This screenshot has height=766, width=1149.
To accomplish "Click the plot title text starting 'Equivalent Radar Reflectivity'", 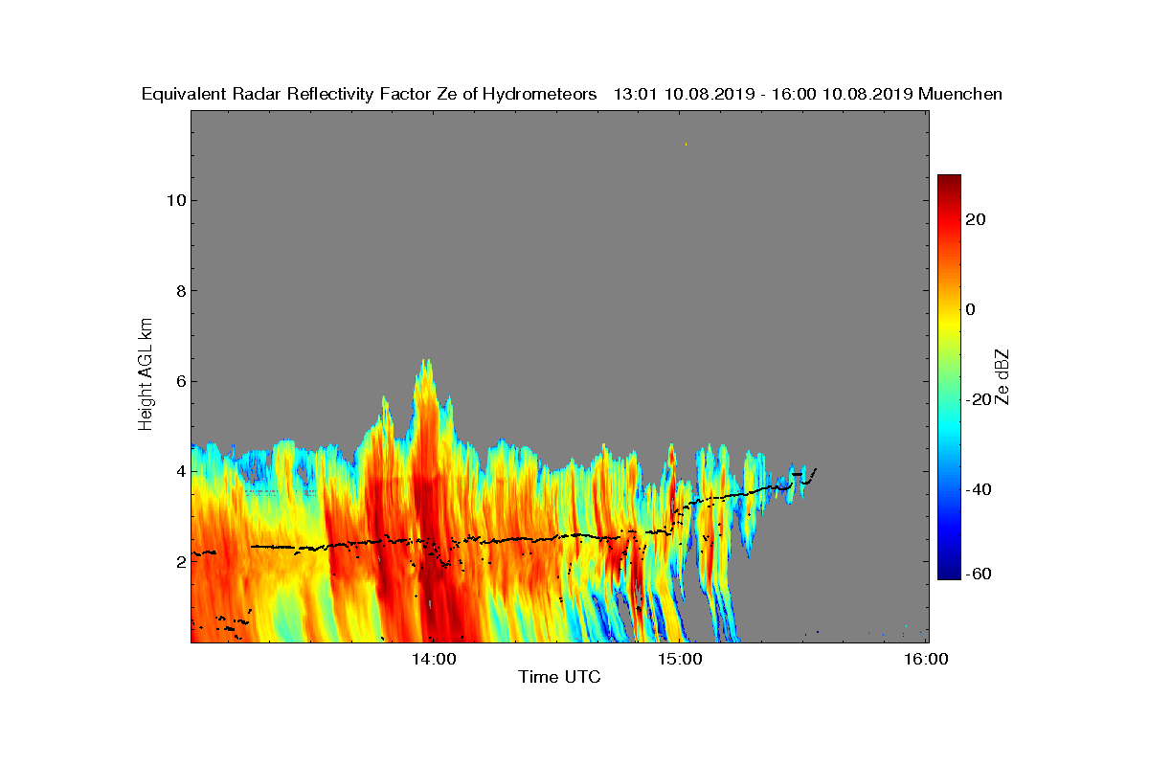I will coord(572,94).
